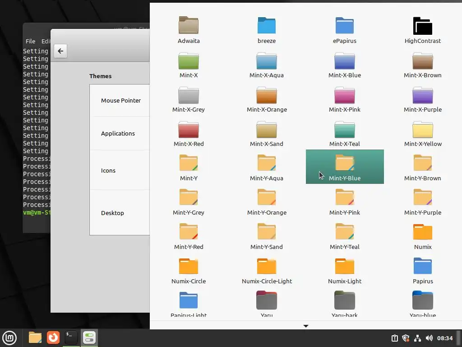The width and height of the screenshot is (462, 347).
Task: Select the Yaru icon theme
Action: click(x=267, y=303)
